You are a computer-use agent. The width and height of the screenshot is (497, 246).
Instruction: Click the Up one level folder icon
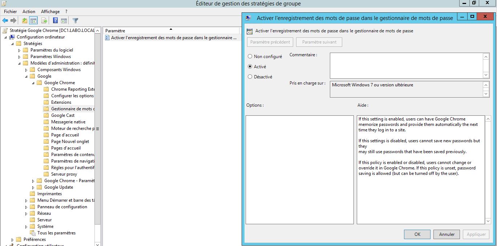tap(24, 21)
